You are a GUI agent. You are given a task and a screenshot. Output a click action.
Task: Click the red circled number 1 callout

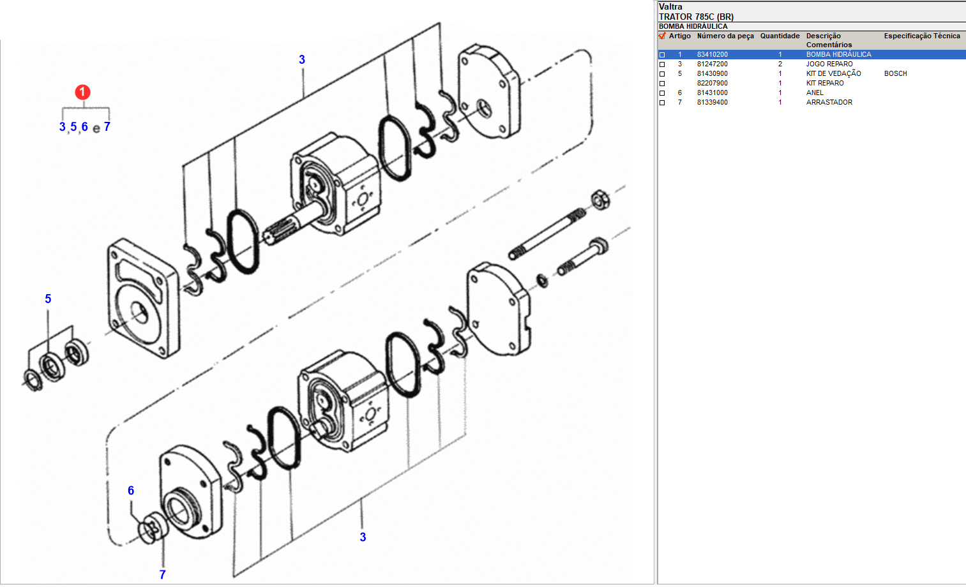click(82, 93)
